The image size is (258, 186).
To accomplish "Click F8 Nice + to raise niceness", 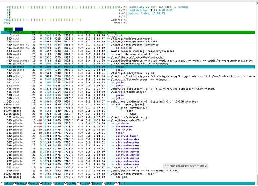I will pos(96,183).
